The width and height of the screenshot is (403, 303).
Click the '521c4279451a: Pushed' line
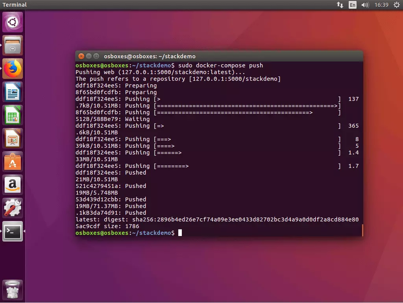pos(111,186)
